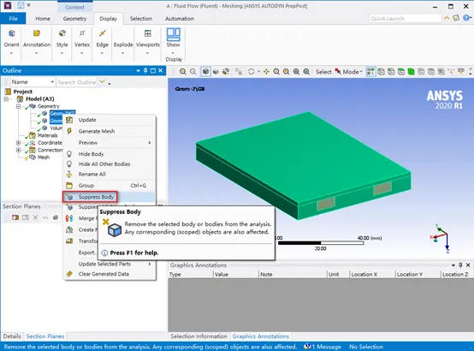Image resolution: width=474 pixels, height=351 pixels.
Task: Click the Clear Generated Data eraser icon
Action: click(x=69, y=274)
